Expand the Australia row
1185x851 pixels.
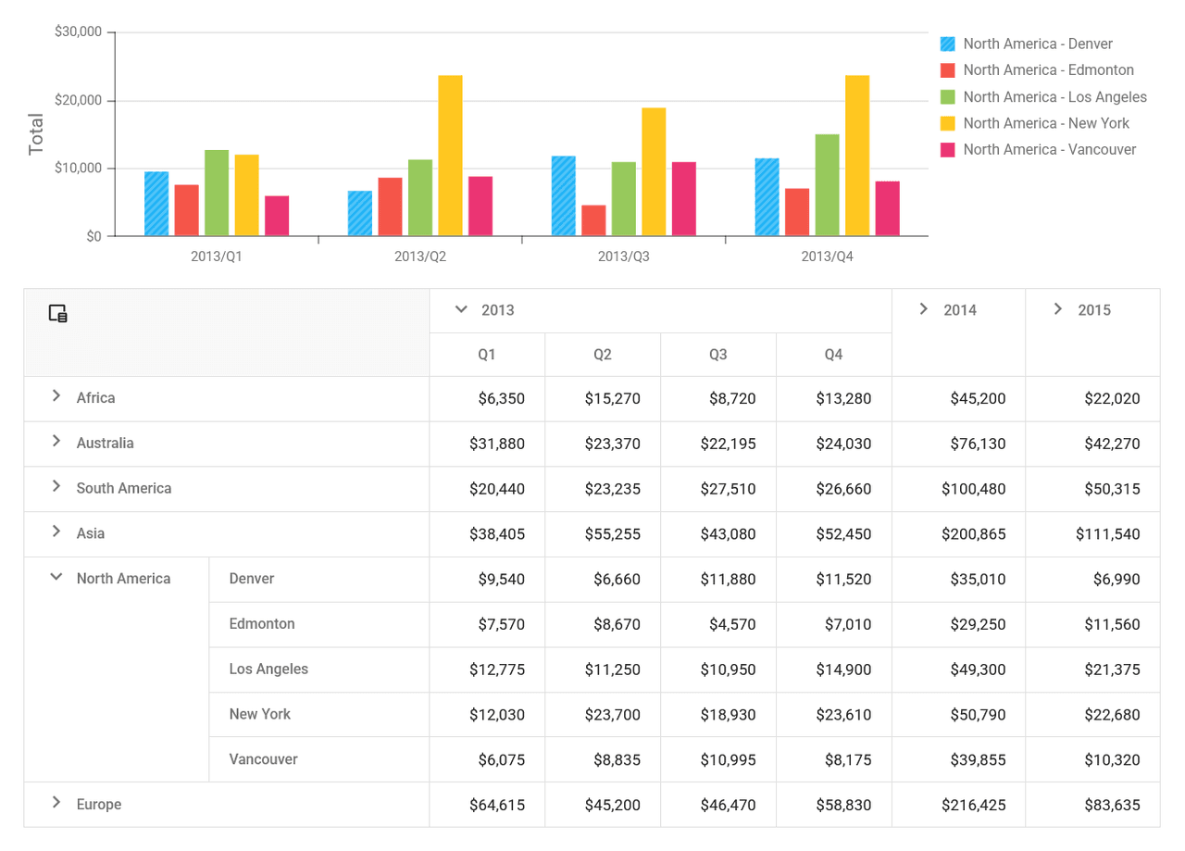pos(56,442)
